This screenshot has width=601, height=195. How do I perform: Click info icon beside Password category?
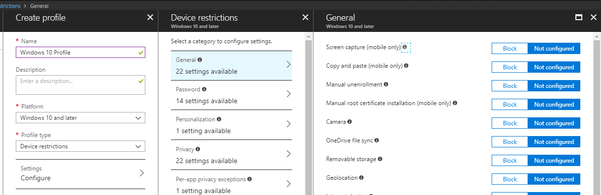tap(204, 89)
